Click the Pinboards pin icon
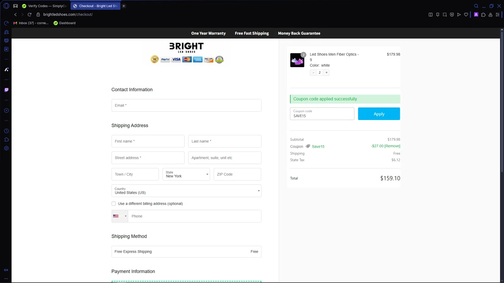The height and width of the screenshot is (283, 504). (437, 14)
